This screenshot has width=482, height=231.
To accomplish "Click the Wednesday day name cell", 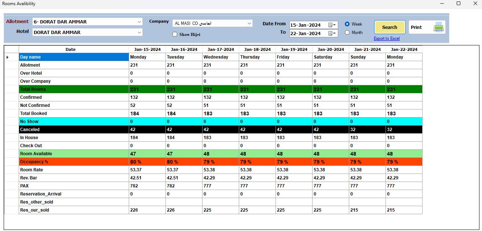I will click(220, 57).
